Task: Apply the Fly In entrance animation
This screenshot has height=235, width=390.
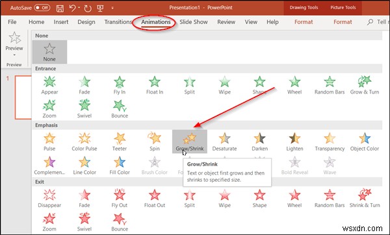Action: point(120,86)
